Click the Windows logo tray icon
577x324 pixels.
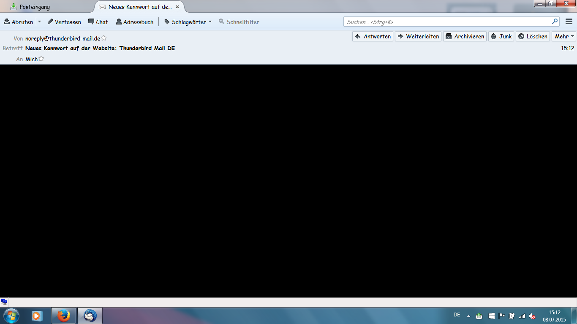click(491, 316)
